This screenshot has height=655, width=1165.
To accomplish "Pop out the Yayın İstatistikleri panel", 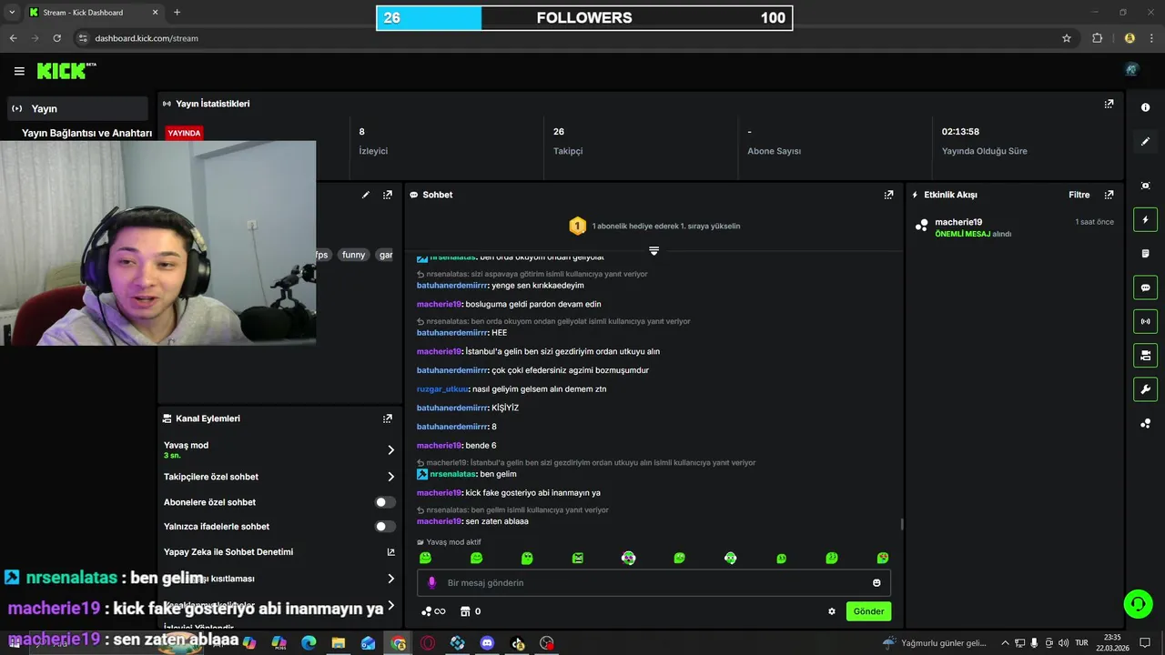I will pyautogui.click(x=1109, y=104).
